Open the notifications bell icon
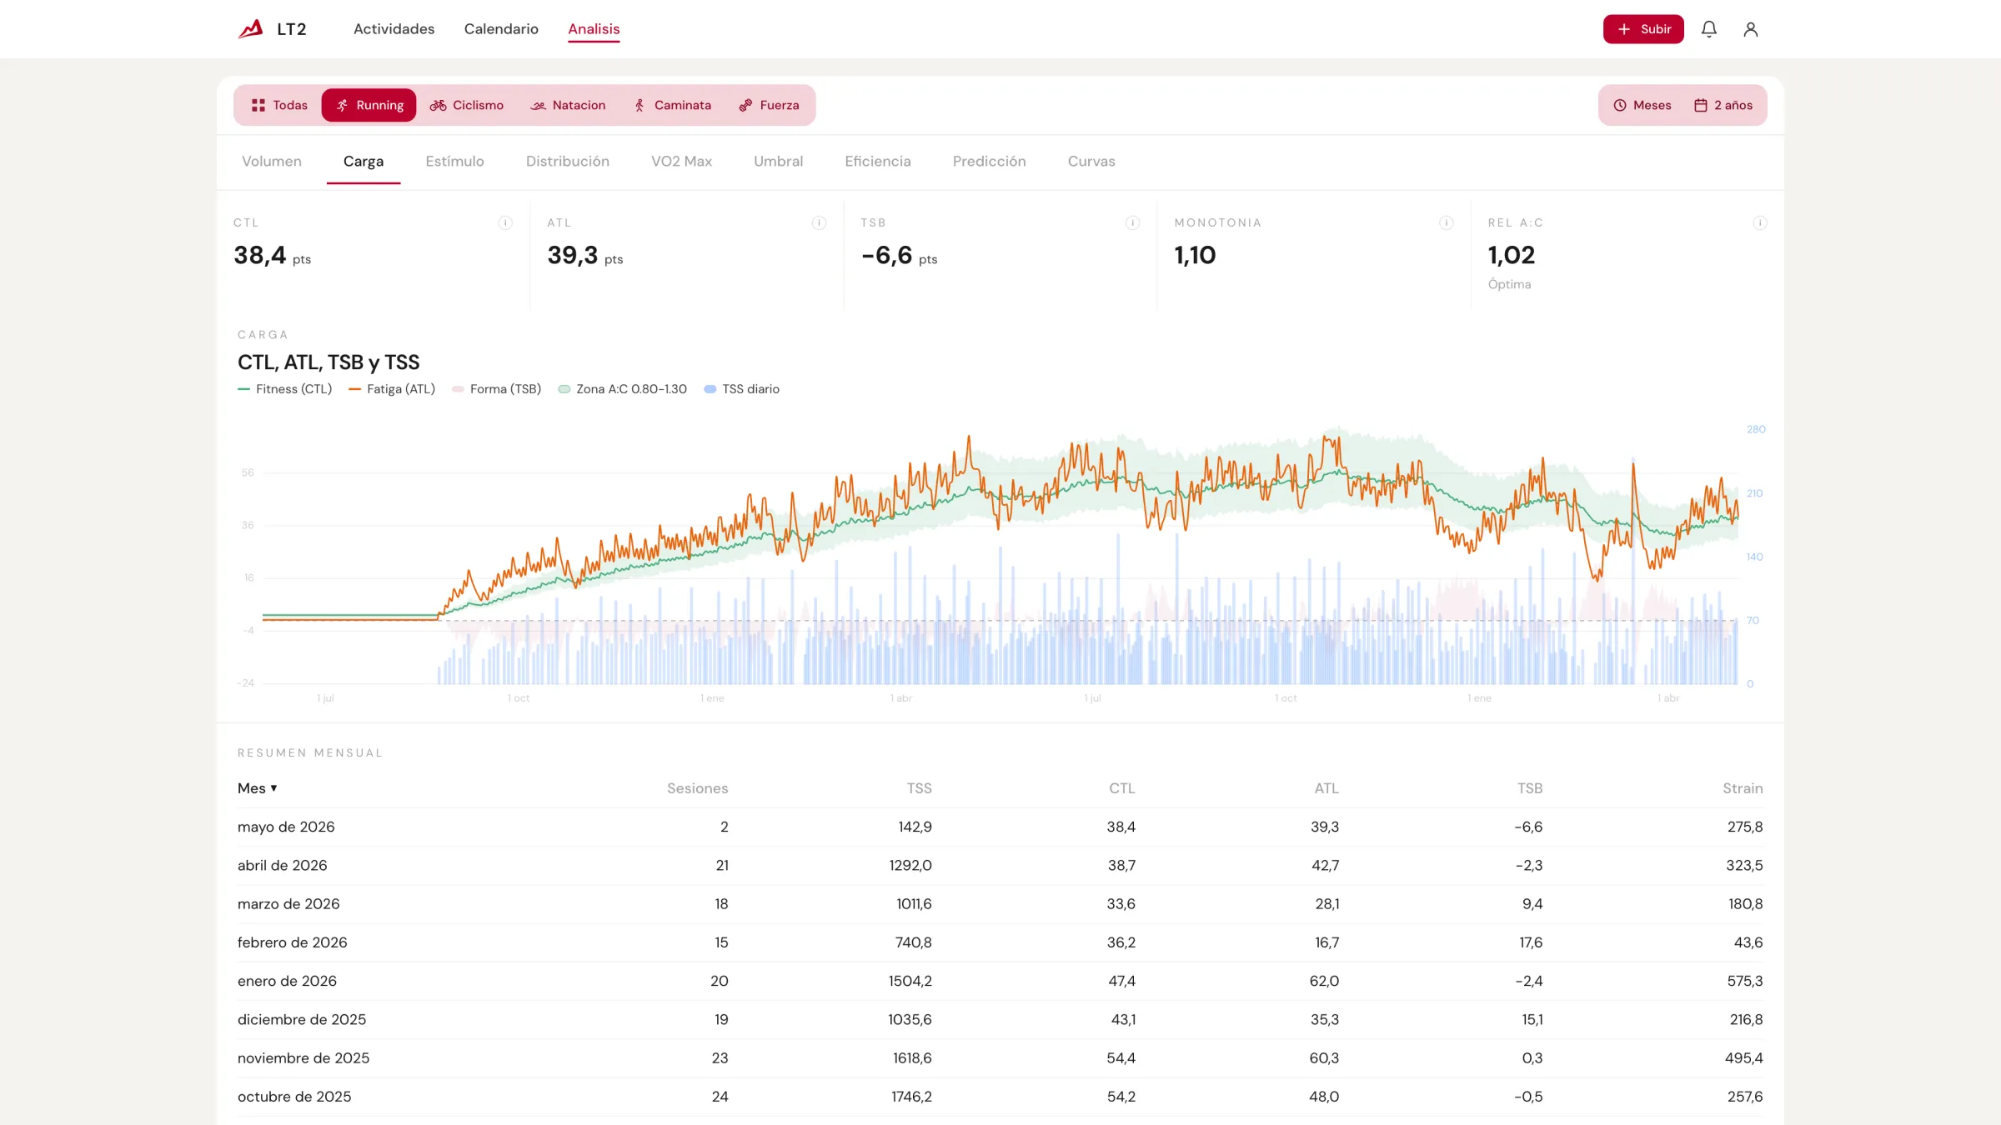This screenshot has height=1125, width=2001. pos(1709,29)
